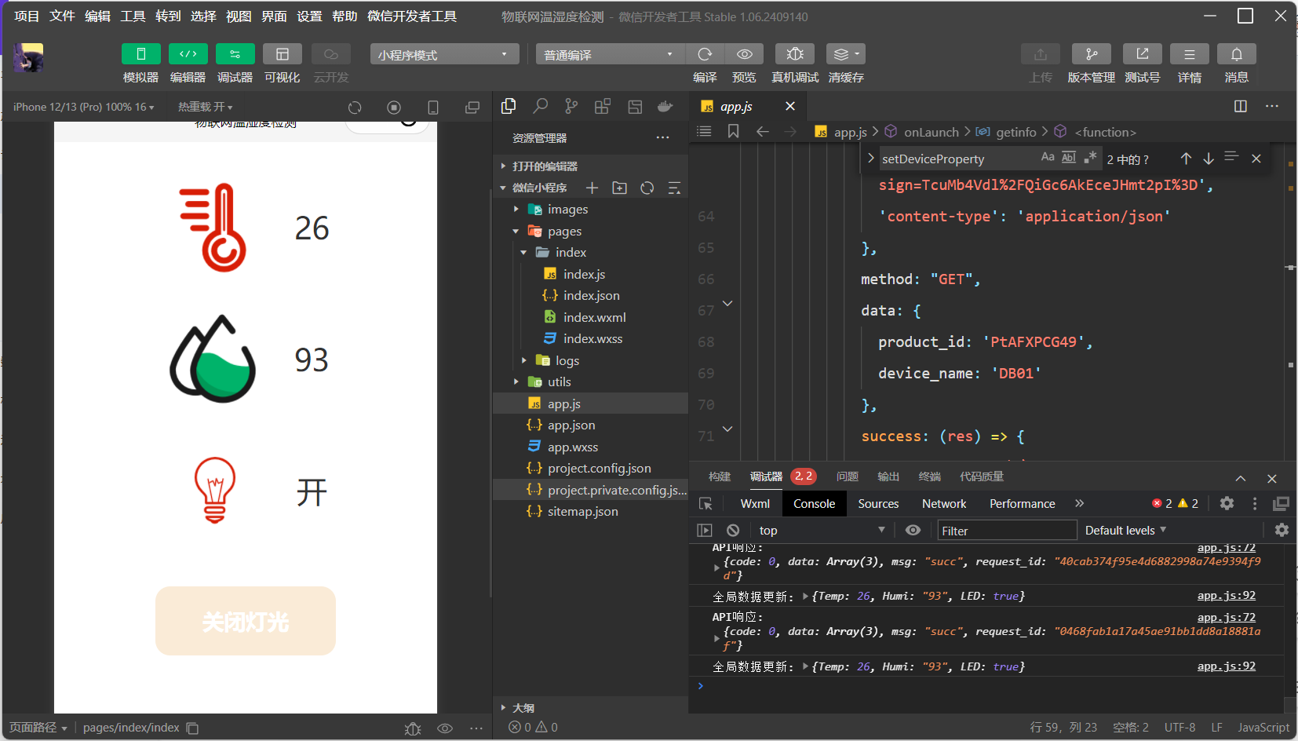Click the console Filter input

tap(1008, 531)
